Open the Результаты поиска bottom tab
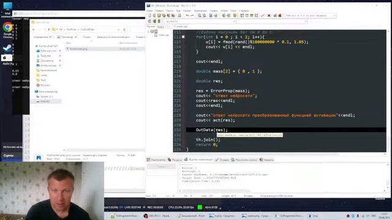 pos(244,159)
